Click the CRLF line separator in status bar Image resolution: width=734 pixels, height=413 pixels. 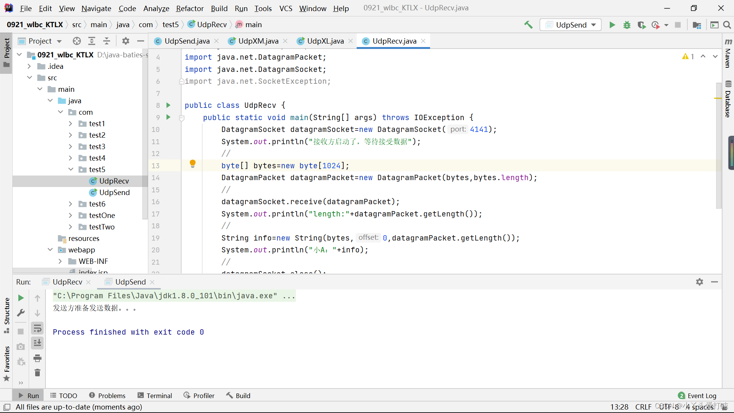(x=643, y=407)
